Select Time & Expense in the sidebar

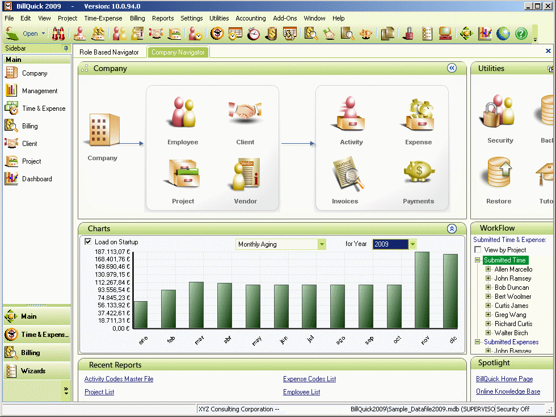coord(44,109)
